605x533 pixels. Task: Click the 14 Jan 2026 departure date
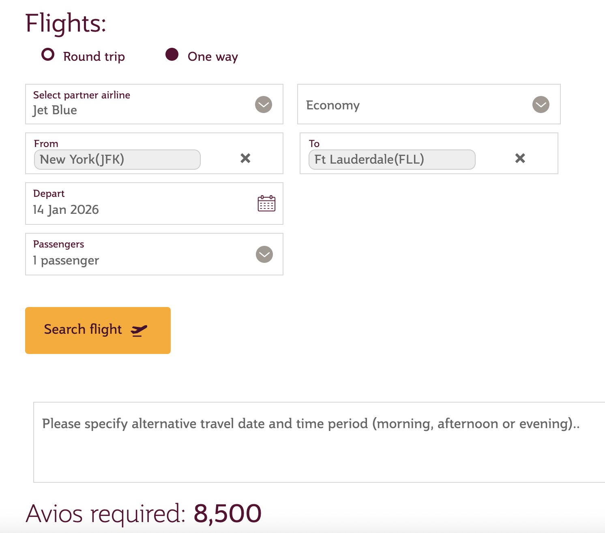tap(66, 210)
